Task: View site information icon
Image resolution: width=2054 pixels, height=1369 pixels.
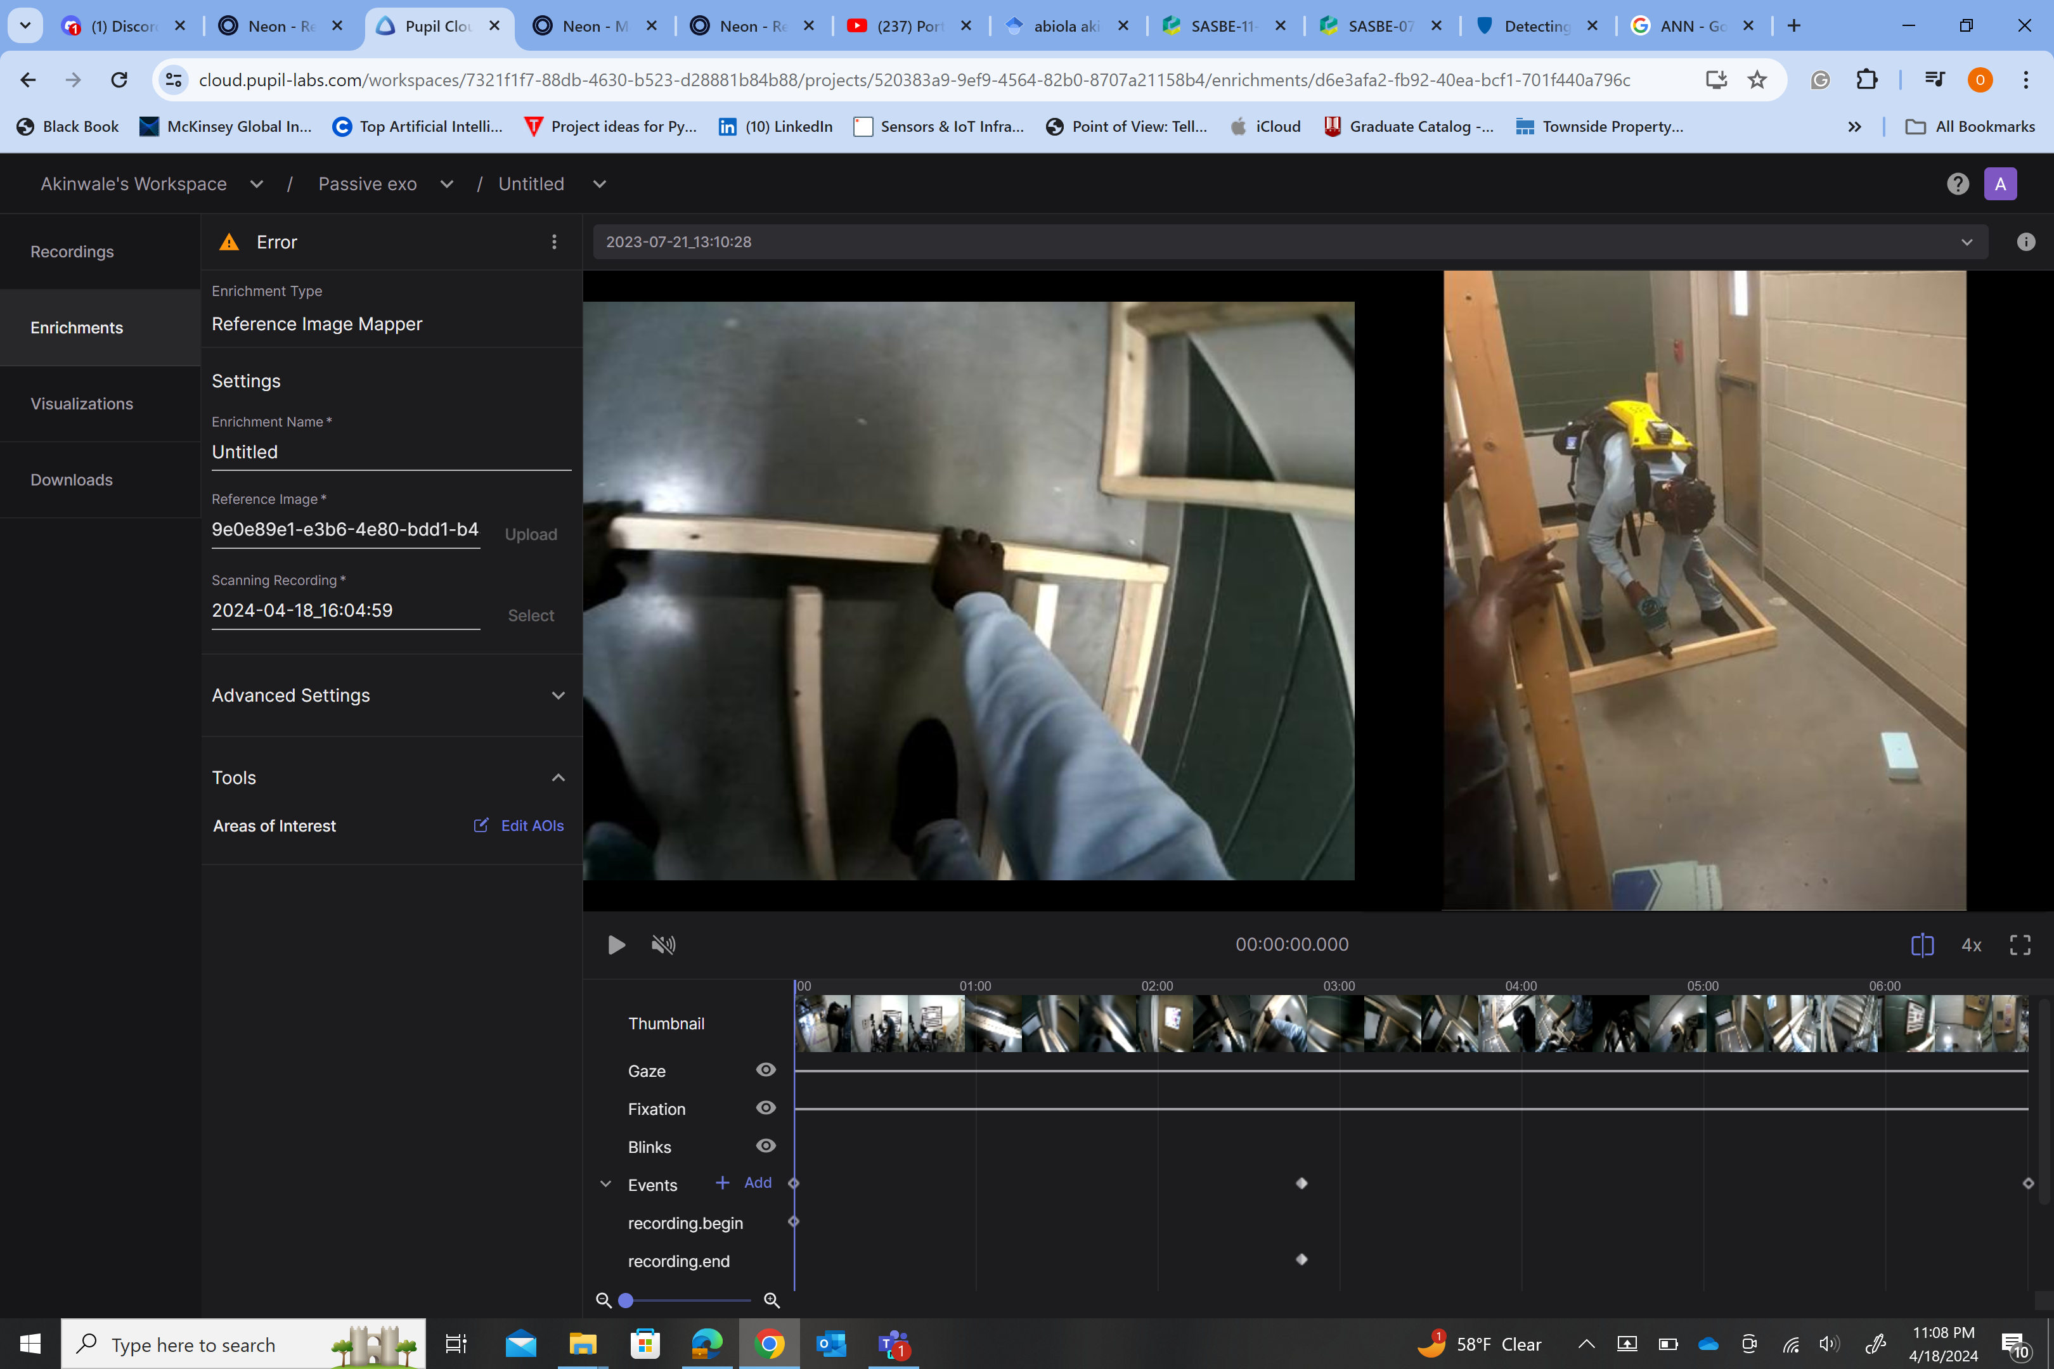Action: (174, 80)
